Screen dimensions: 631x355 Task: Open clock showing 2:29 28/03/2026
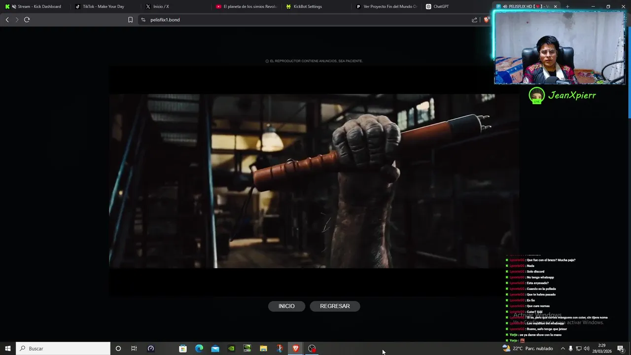(x=602, y=349)
